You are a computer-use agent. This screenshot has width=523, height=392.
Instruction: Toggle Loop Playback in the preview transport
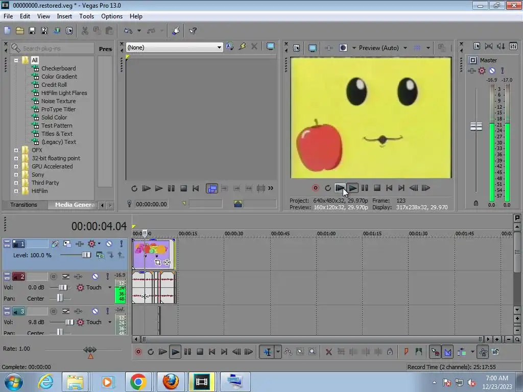tap(328, 188)
